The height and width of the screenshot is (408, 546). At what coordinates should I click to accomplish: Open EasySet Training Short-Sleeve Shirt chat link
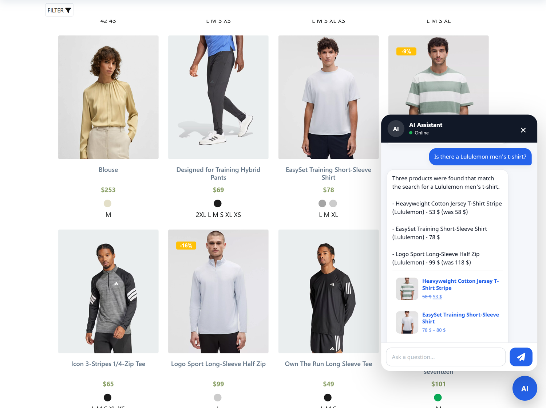(460, 318)
